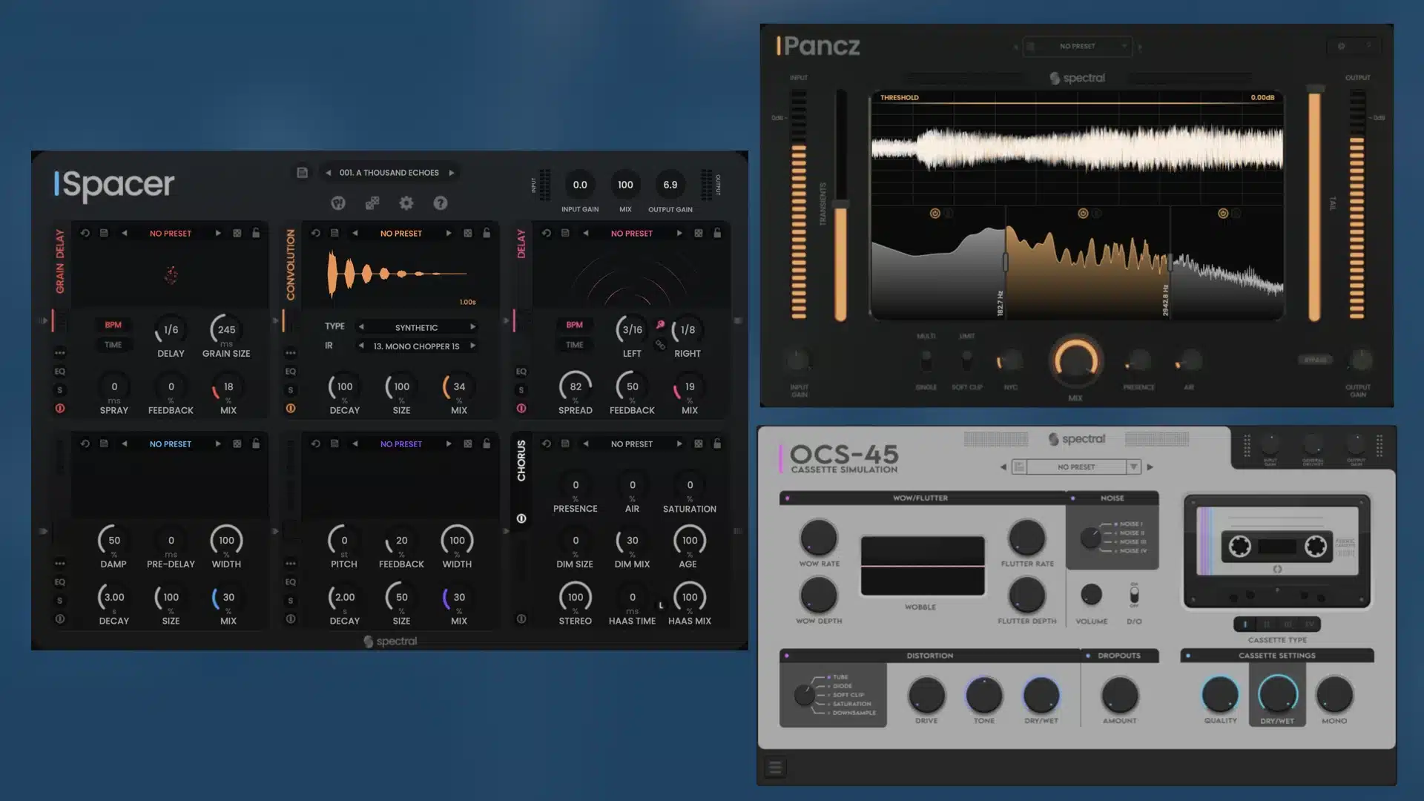This screenshot has width=1424, height=801.
Task: Click the NO PRESET label in Convolution module
Action: [401, 233]
